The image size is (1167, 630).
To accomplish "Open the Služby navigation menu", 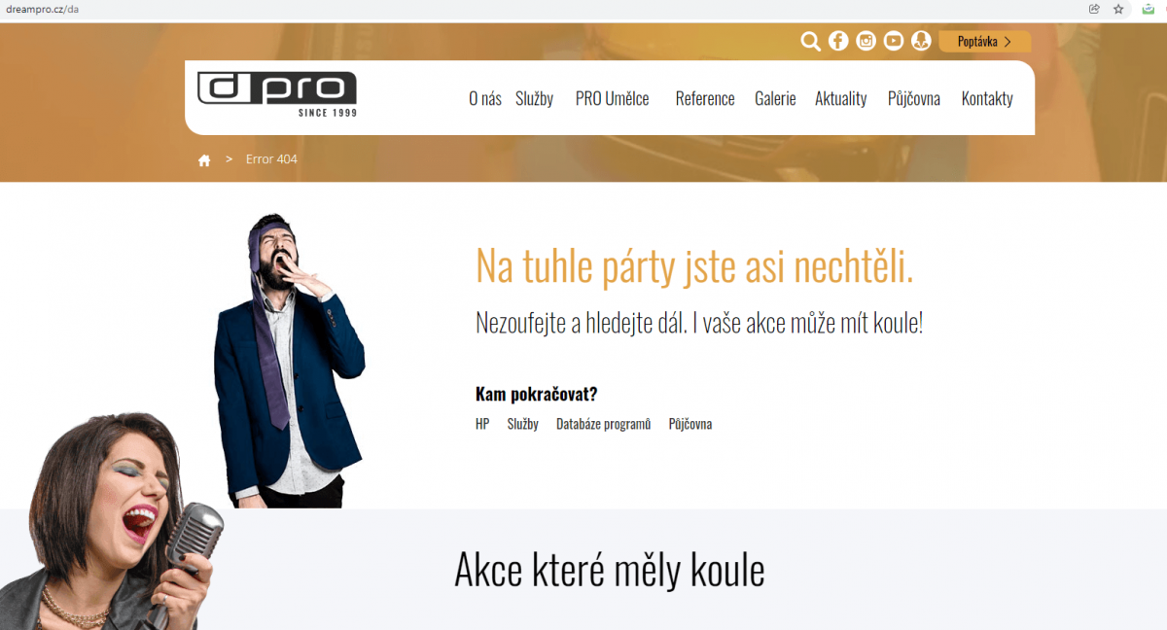I will tap(535, 98).
